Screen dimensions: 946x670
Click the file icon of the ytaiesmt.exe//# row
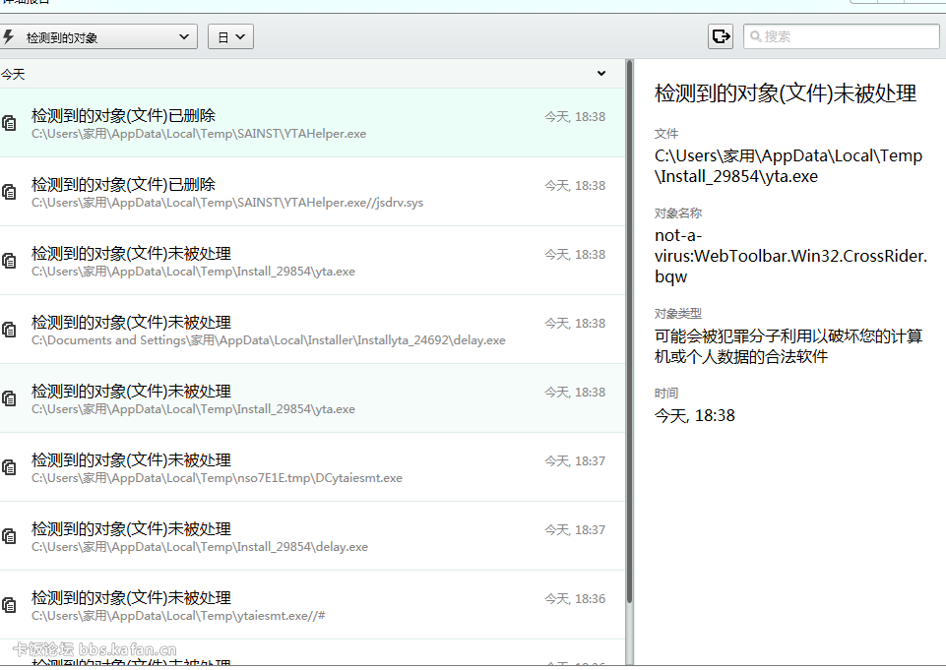(9, 605)
